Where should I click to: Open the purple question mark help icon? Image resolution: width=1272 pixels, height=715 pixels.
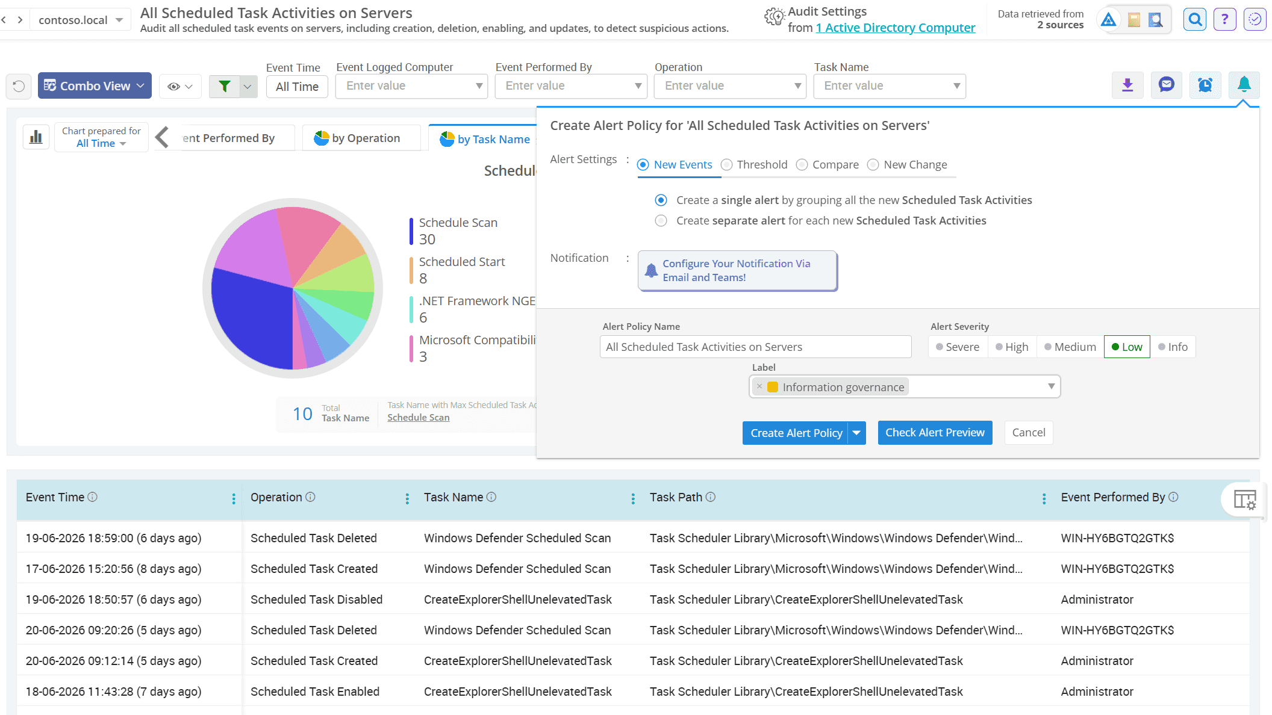[x=1224, y=19]
